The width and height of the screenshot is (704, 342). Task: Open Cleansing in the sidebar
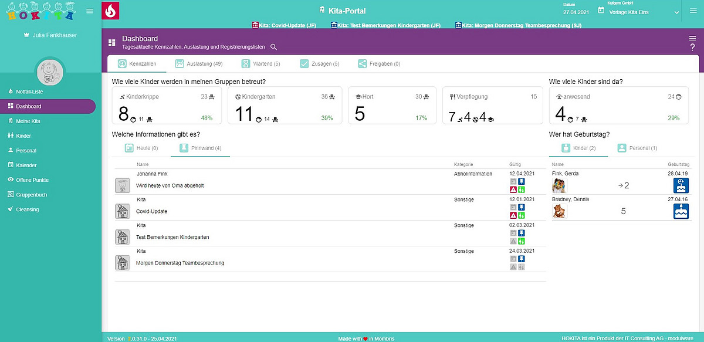point(27,209)
